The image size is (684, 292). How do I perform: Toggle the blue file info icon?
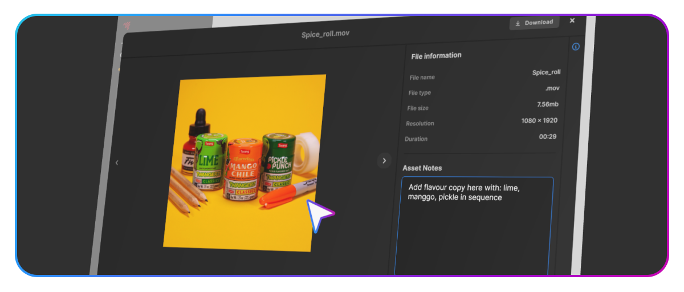point(576,47)
